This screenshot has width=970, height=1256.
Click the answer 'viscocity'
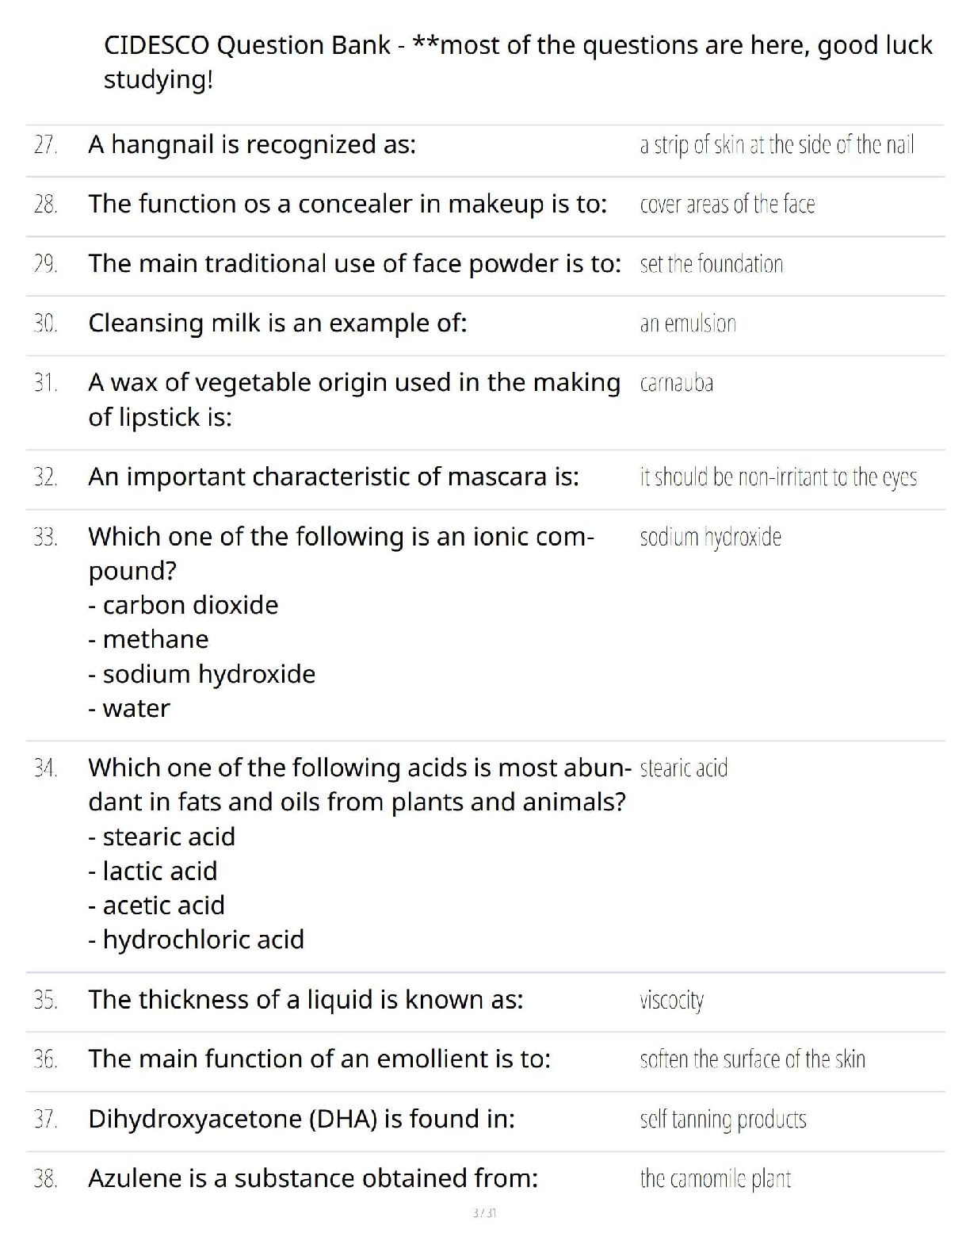coord(671,1000)
